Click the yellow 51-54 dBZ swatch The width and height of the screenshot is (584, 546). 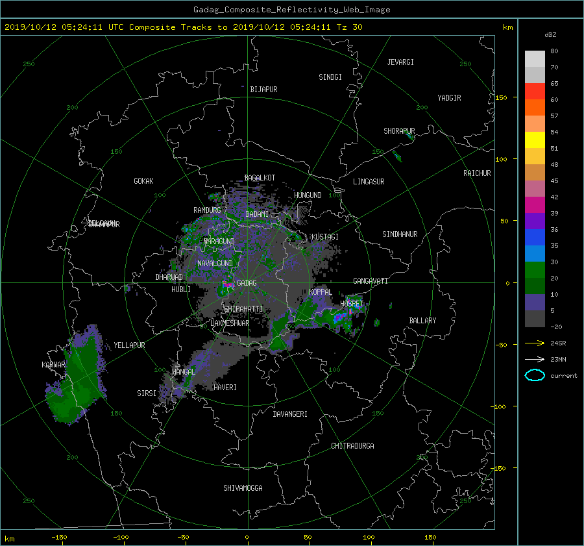pos(535,140)
